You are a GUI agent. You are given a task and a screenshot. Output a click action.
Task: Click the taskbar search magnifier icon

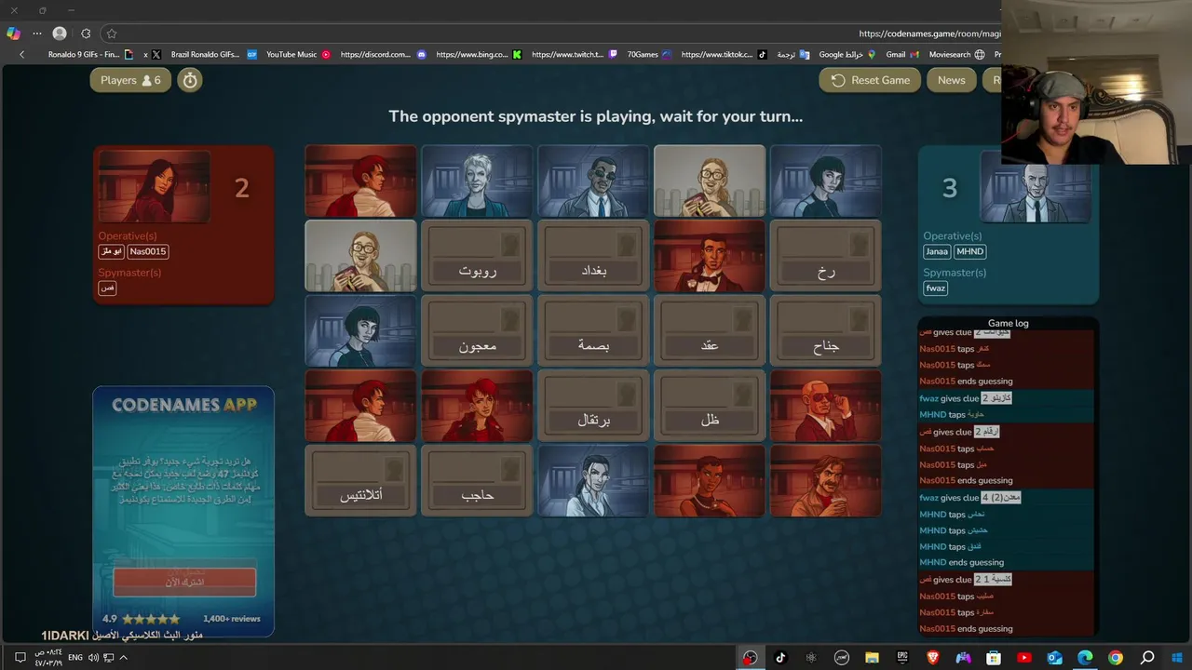coord(1147,658)
